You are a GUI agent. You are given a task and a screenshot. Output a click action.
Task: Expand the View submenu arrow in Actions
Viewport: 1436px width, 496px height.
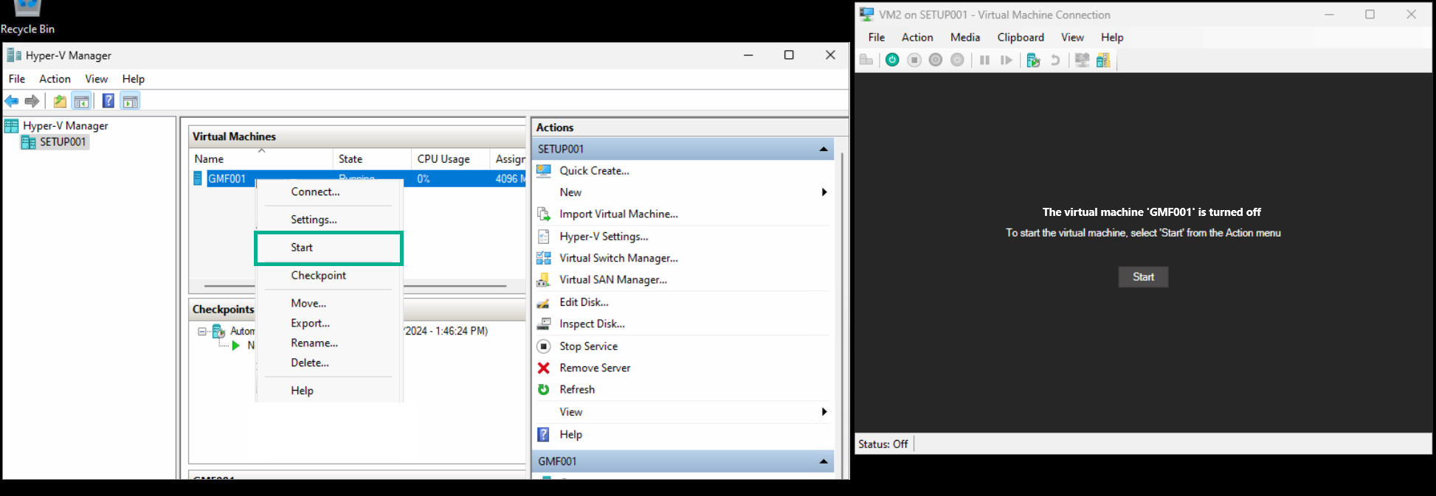pyautogui.click(x=824, y=412)
